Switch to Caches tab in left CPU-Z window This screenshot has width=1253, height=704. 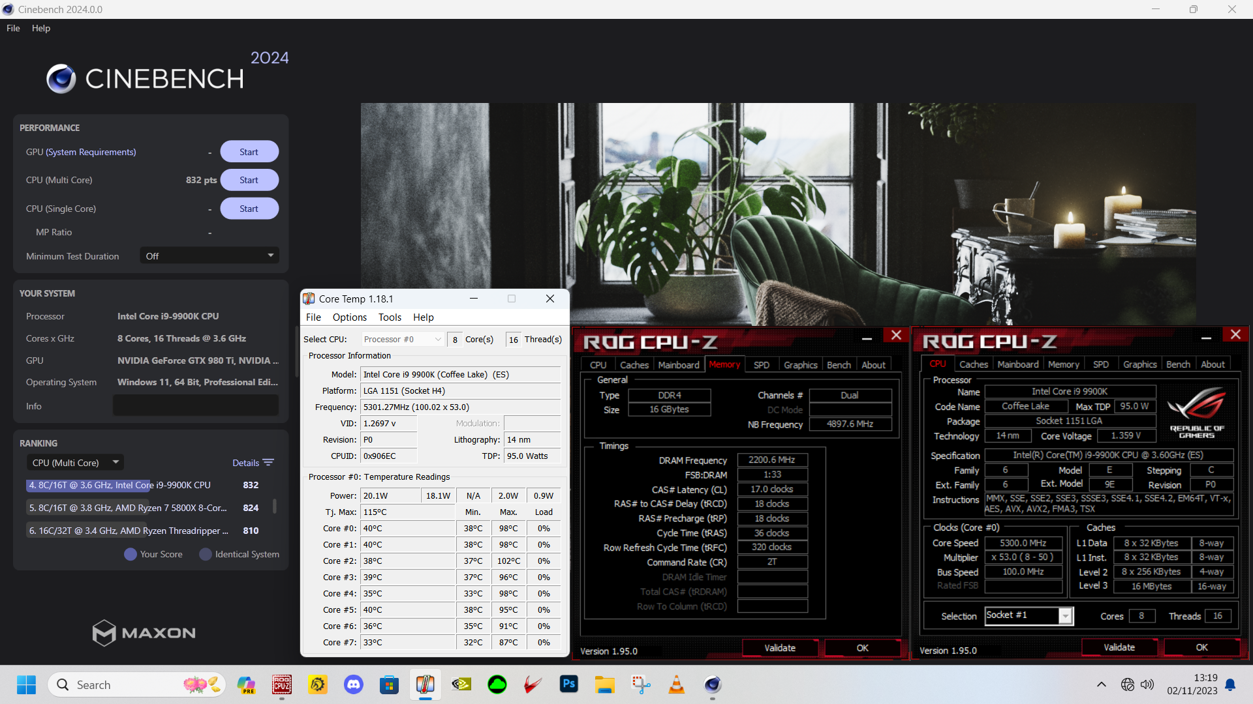(x=634, y=365)
